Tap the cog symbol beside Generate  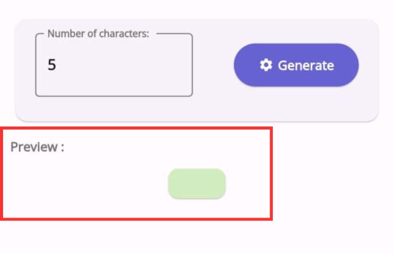[266, 65]
